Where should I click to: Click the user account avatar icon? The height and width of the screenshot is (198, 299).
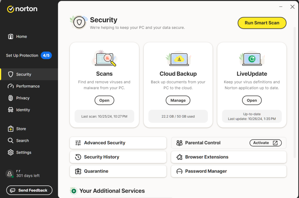10,174
